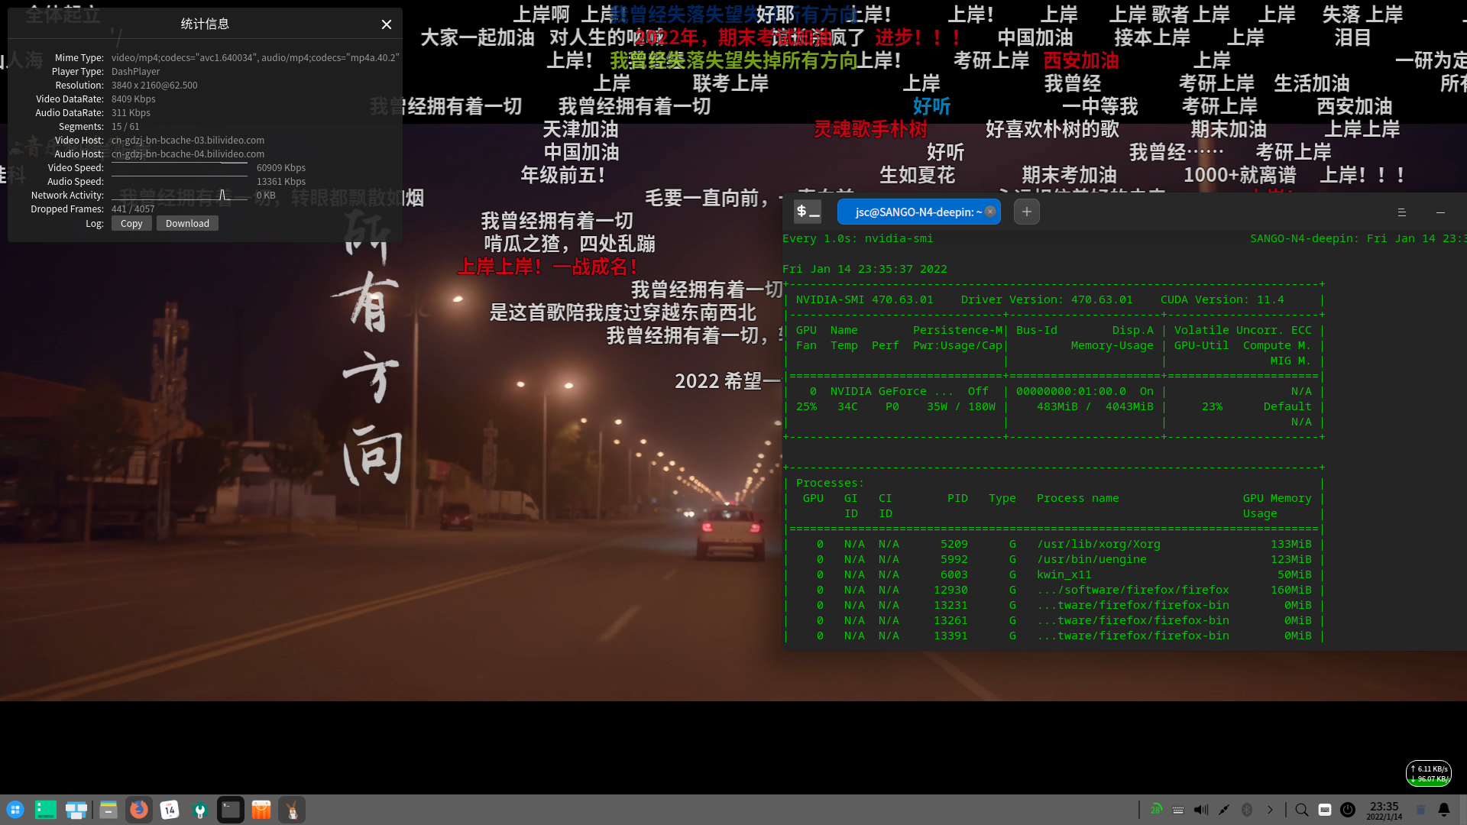Open the calendar app in dock
This screenshot has height=825, width=1467.
170,810
